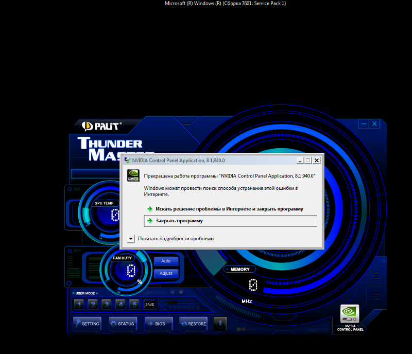
Task: Minimize the ThunderMaster window
Action: coord(364,123)
